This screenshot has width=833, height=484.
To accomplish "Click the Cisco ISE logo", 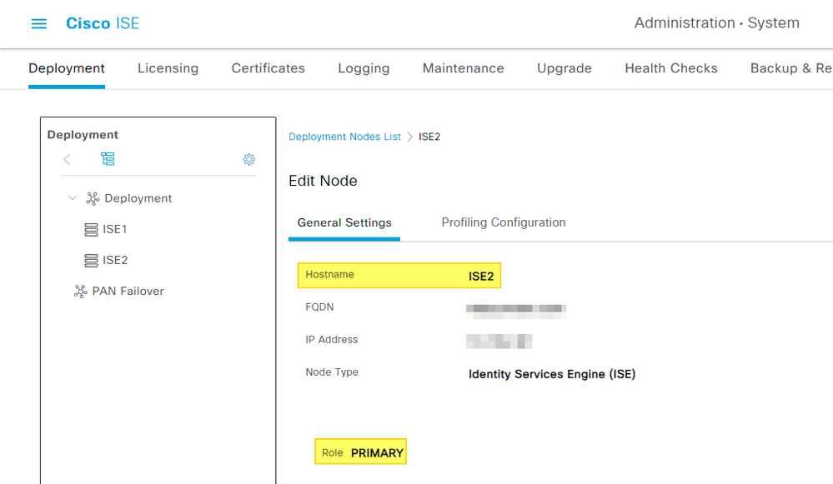I will (x=103, y=23).
